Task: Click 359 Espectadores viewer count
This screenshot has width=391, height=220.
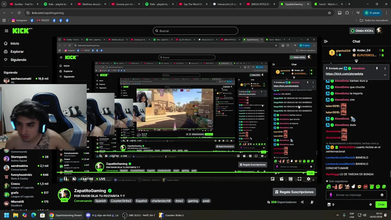Action: tap(282, 202)
